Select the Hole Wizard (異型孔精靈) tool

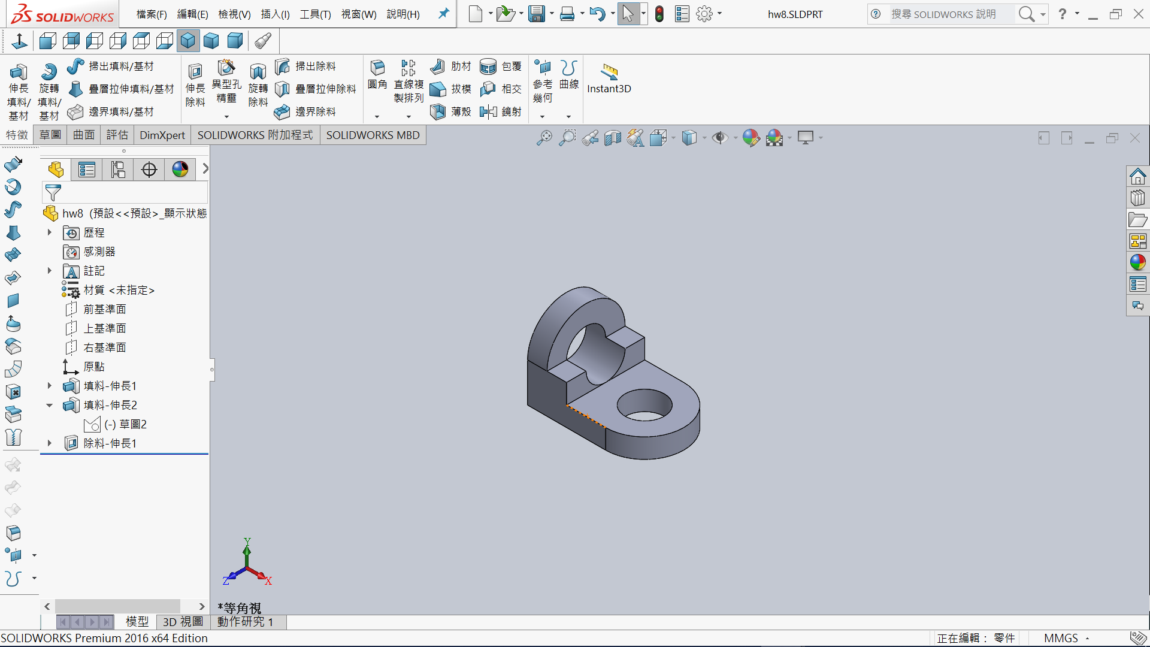tap(226, 68)
